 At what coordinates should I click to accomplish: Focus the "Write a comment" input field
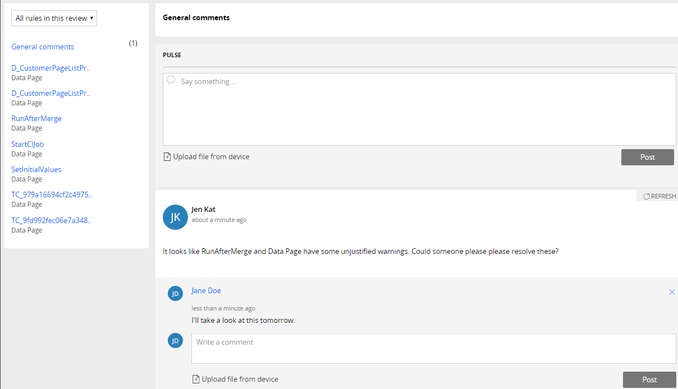click(434, 349)
